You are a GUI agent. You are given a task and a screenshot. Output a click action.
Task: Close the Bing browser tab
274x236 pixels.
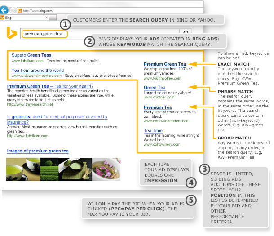point(46,18)
